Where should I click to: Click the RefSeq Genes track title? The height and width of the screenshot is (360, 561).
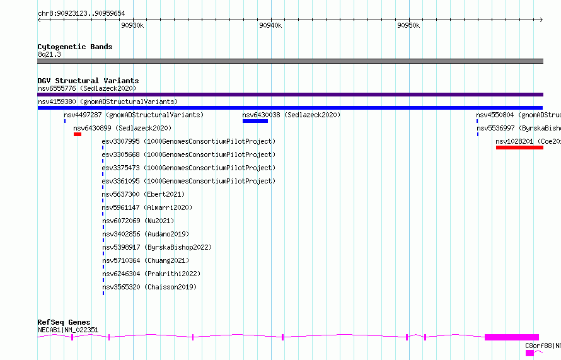pyautogui.click(x=64, y=322)
